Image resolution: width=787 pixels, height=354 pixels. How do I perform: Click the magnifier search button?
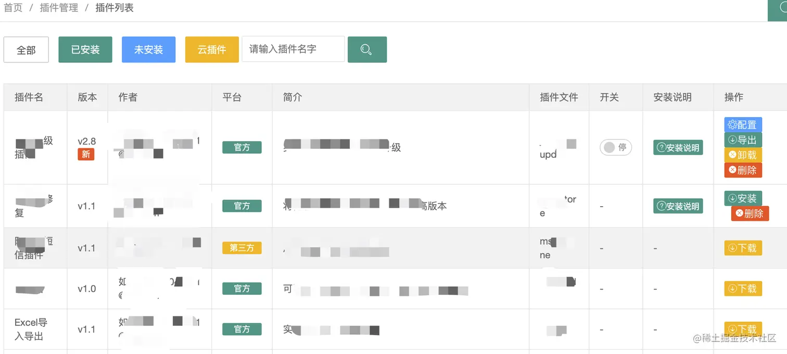click(367, 49)
